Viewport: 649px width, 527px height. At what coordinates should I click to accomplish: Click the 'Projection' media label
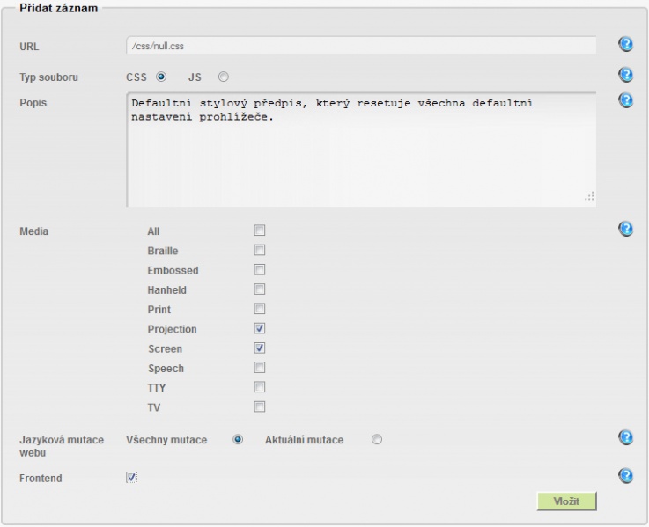[x=173, y=329]
